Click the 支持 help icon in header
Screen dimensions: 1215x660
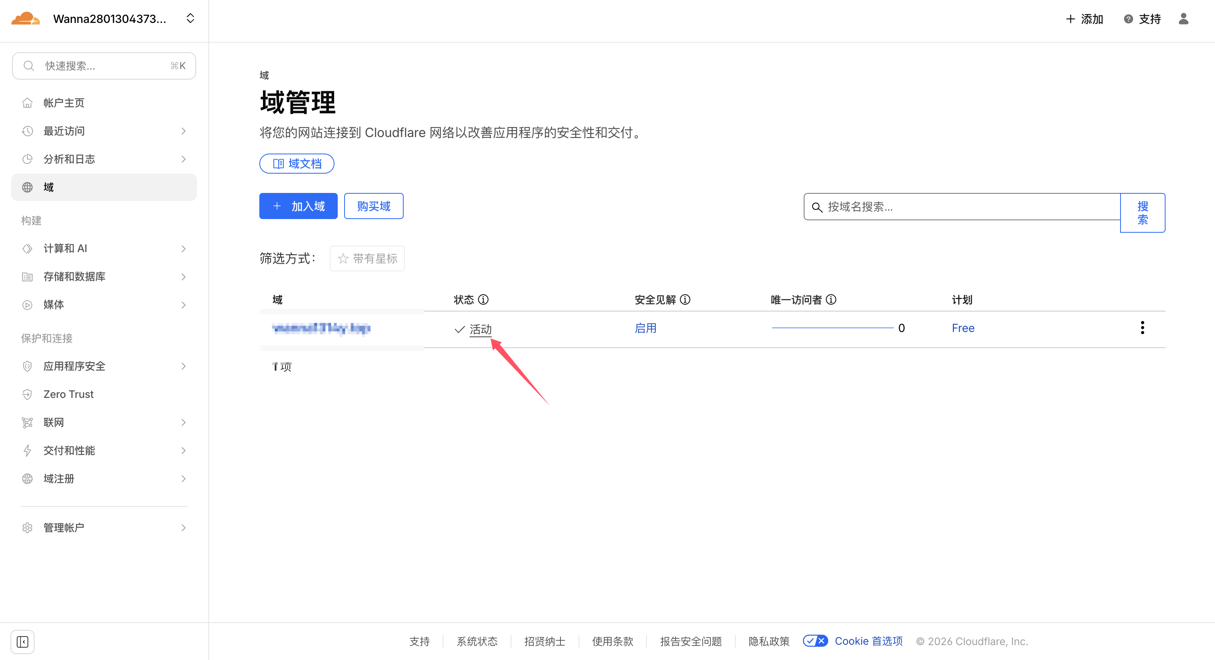(1128, 19)
